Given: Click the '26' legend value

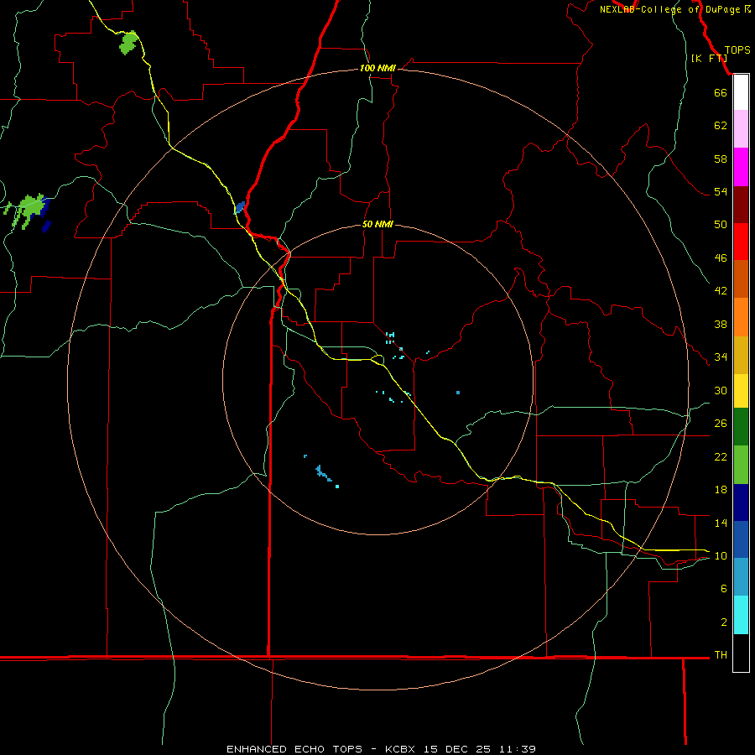Looking at the screenshot, I should click(721, 424).
